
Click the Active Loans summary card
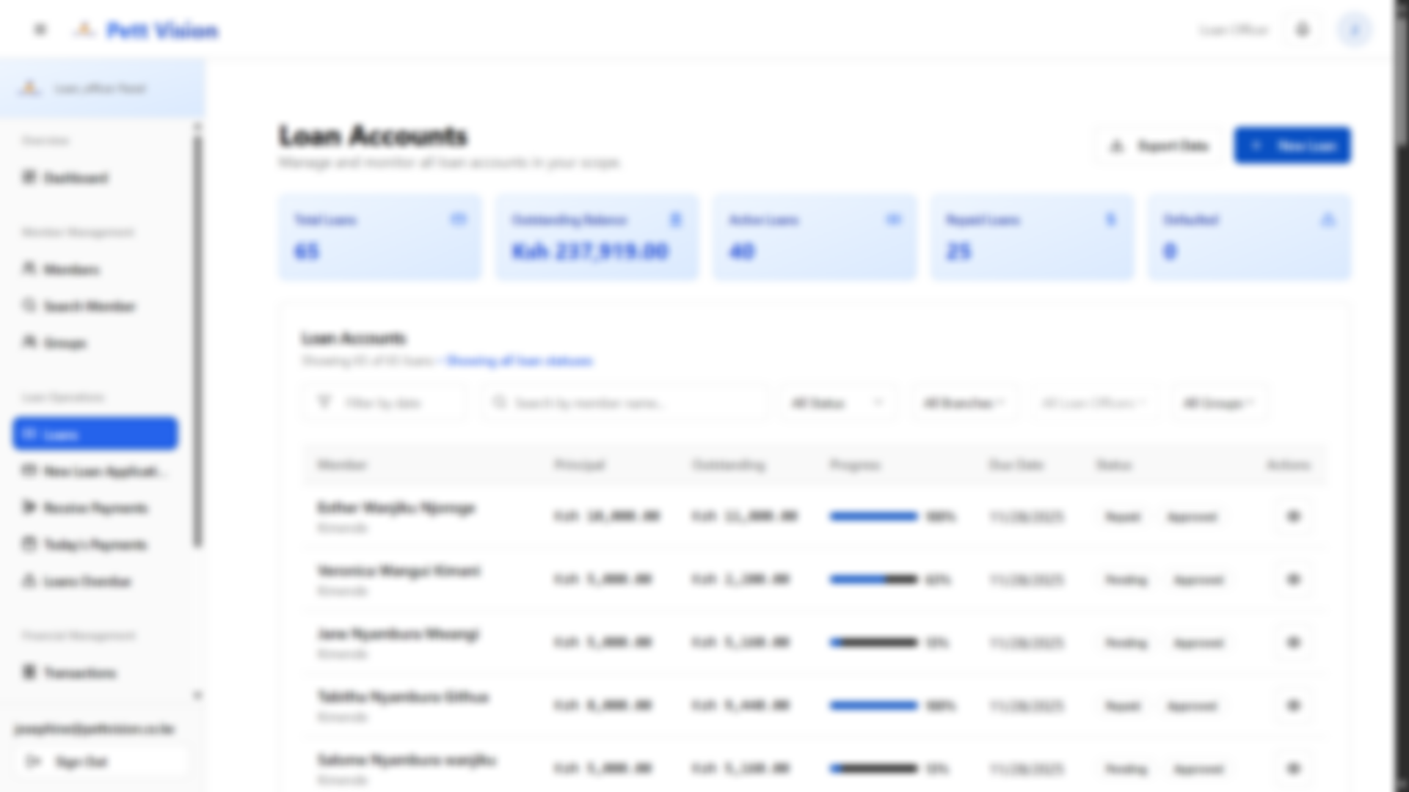tap(815, 237)
